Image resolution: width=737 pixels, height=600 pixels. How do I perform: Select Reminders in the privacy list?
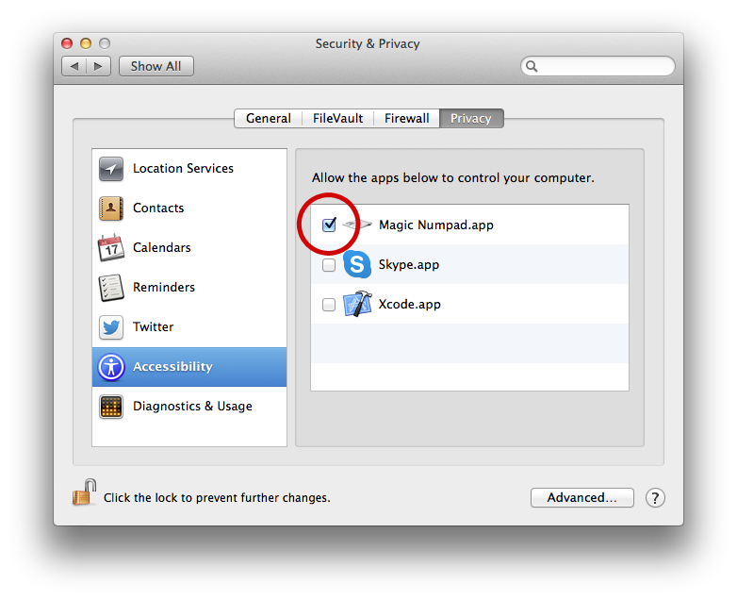click(x=189, y=287)
